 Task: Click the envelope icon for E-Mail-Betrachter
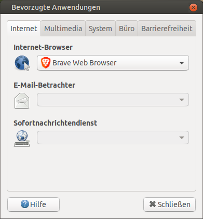click(22, 101)
